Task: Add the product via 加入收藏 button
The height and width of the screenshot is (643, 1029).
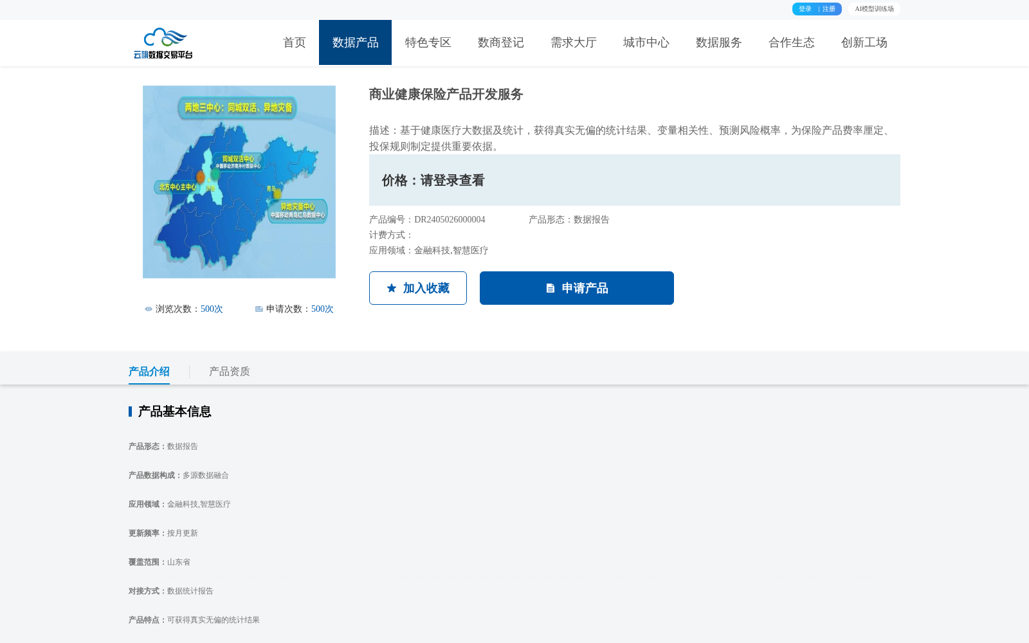Action: pyautogui.click(x=418, y=288)
